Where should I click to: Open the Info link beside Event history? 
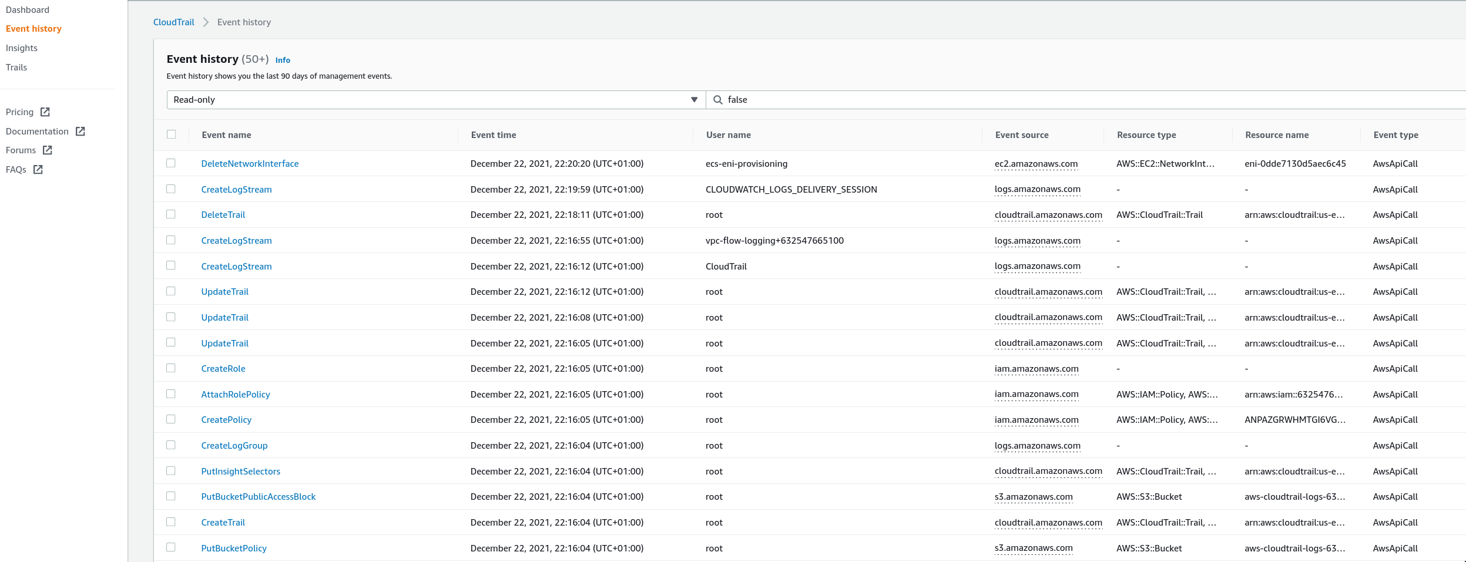click(283, 60)
